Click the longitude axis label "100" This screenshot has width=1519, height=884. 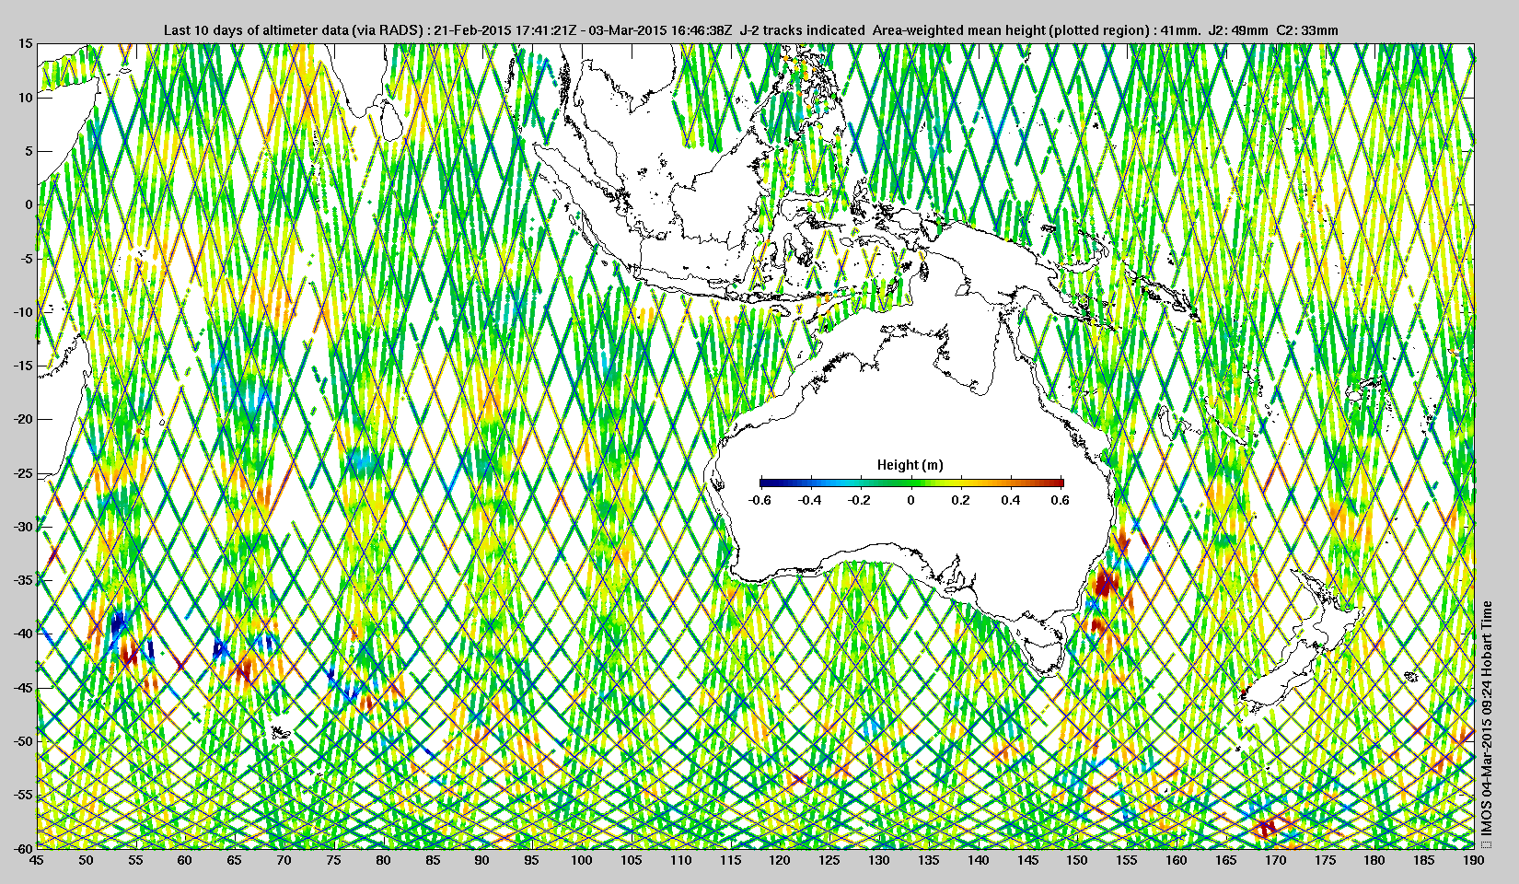[x=582, y=860]
